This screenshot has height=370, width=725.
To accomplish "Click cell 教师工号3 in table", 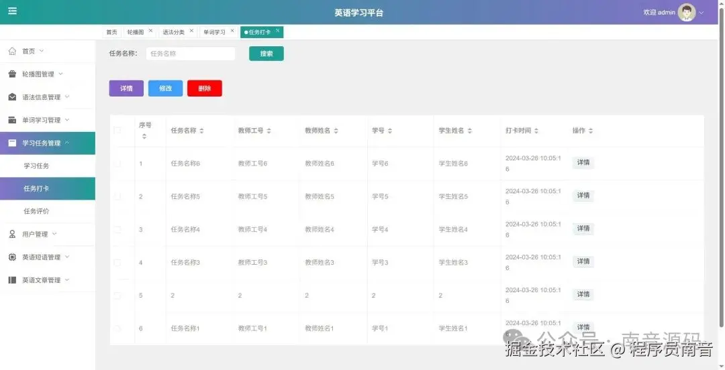I will [252, 262].
